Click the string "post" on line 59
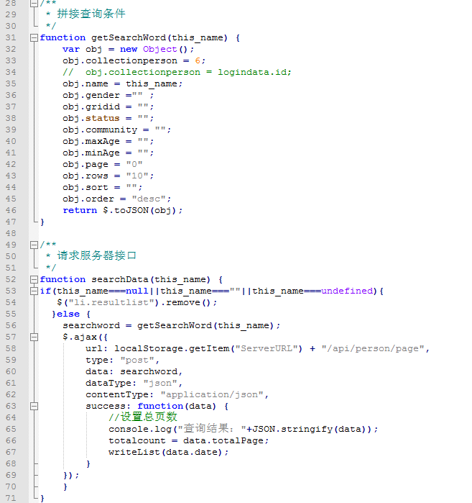 [137, 361]
